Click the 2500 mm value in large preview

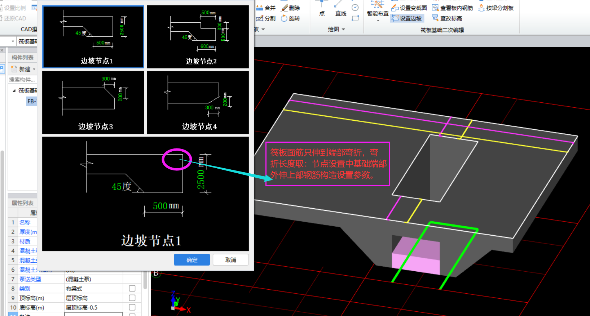[201, 174]
